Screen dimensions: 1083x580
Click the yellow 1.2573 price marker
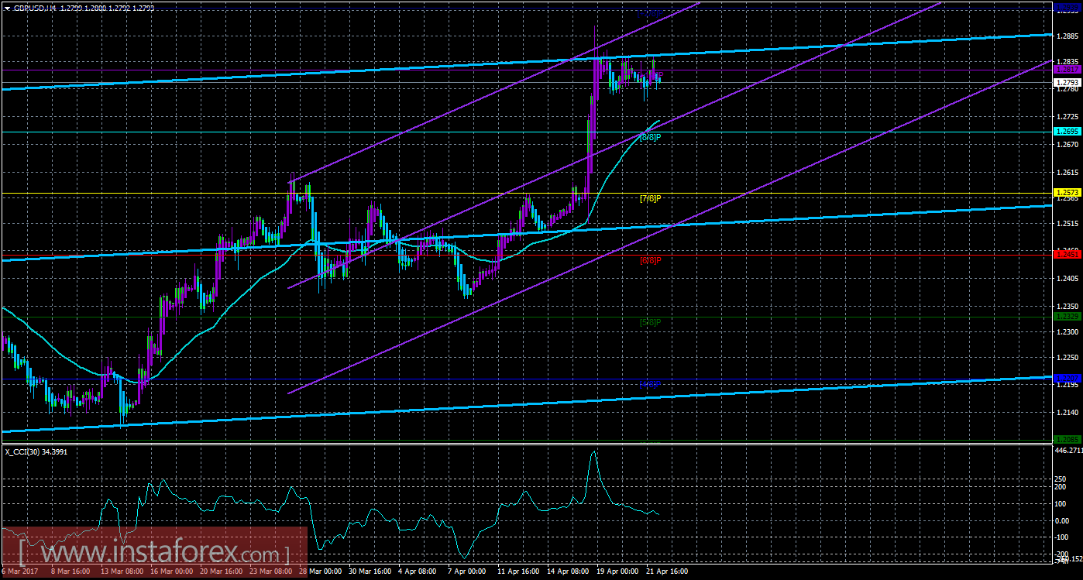pos(1069,190)
